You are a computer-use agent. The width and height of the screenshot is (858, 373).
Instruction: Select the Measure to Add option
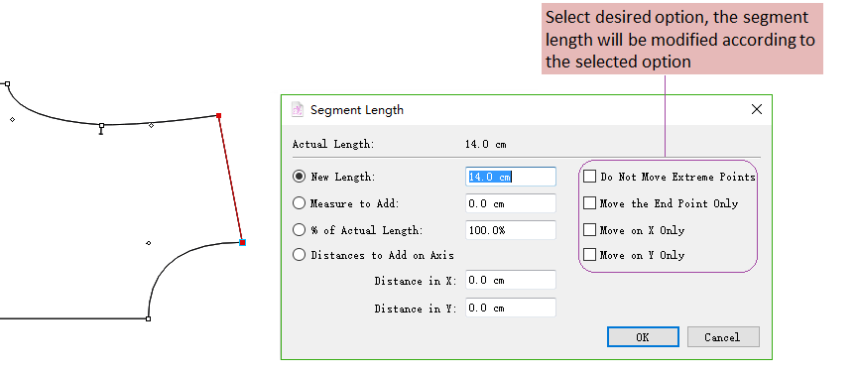[299, 203]
